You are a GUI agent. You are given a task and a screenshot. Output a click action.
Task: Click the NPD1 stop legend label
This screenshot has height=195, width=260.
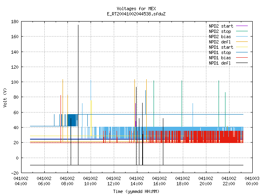(220, 52)
